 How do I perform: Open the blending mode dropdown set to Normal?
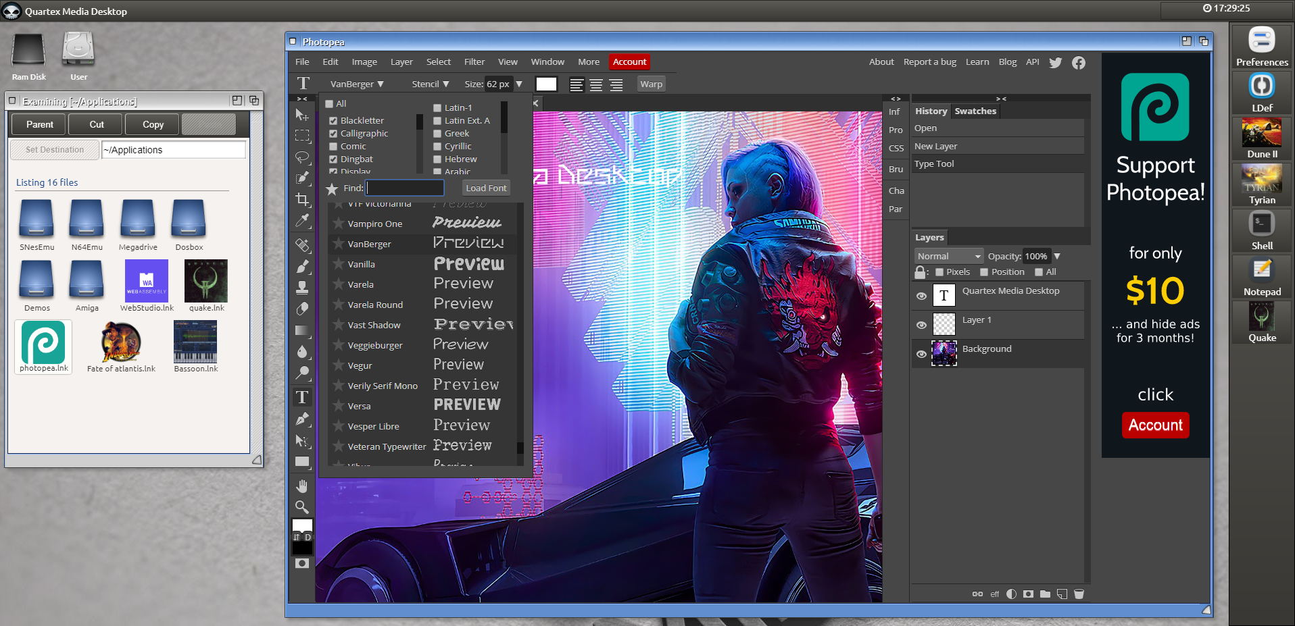point(948,255)
